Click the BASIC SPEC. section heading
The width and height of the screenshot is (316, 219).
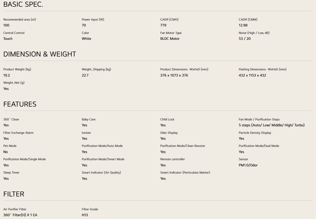pos(23,4)
